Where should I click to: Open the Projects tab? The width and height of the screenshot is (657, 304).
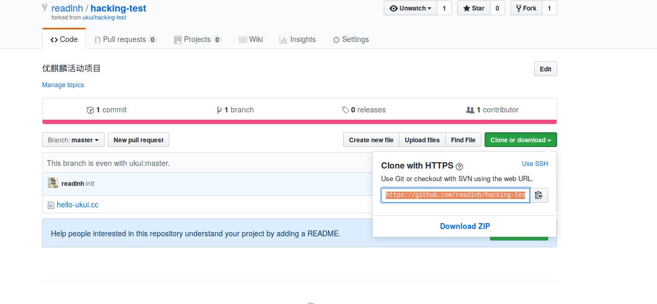click(x=198, y=39)
